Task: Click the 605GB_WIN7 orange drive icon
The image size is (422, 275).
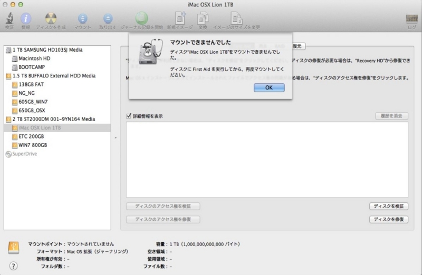Action: tap(15, 102)
